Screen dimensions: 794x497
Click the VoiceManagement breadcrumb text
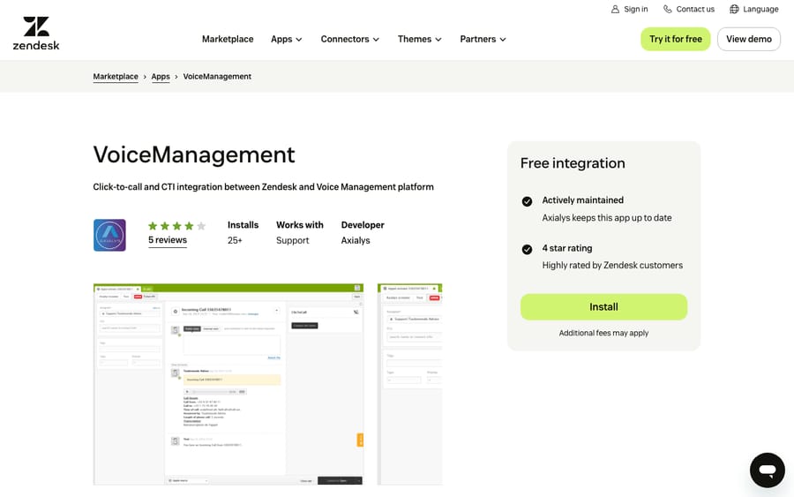click(217, 77)
